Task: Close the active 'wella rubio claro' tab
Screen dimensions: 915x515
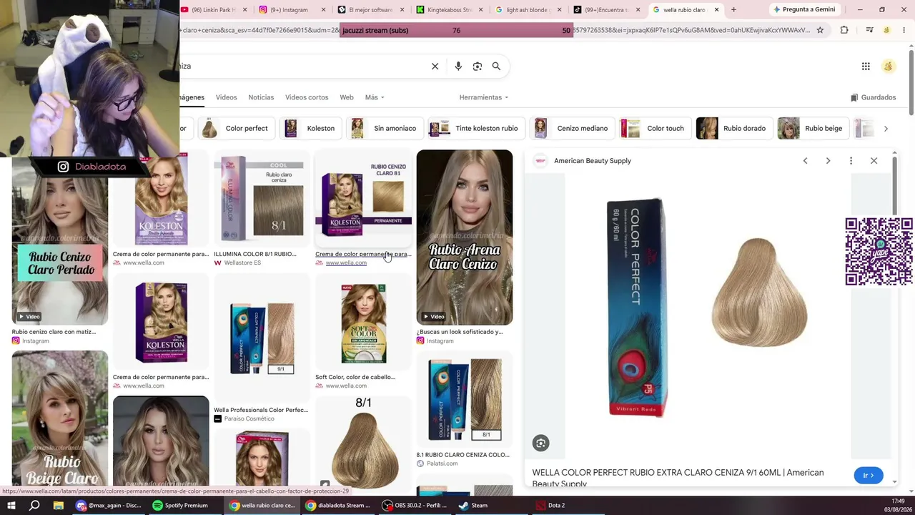Action: [x=716, y=10]
